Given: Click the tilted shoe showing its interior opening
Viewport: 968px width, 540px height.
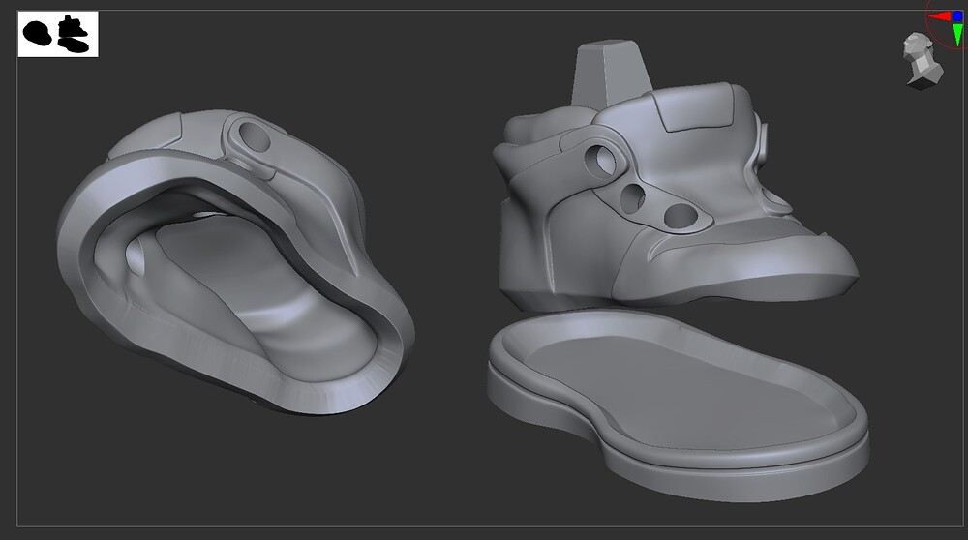Looking at the screenshot, I should 235,261.
